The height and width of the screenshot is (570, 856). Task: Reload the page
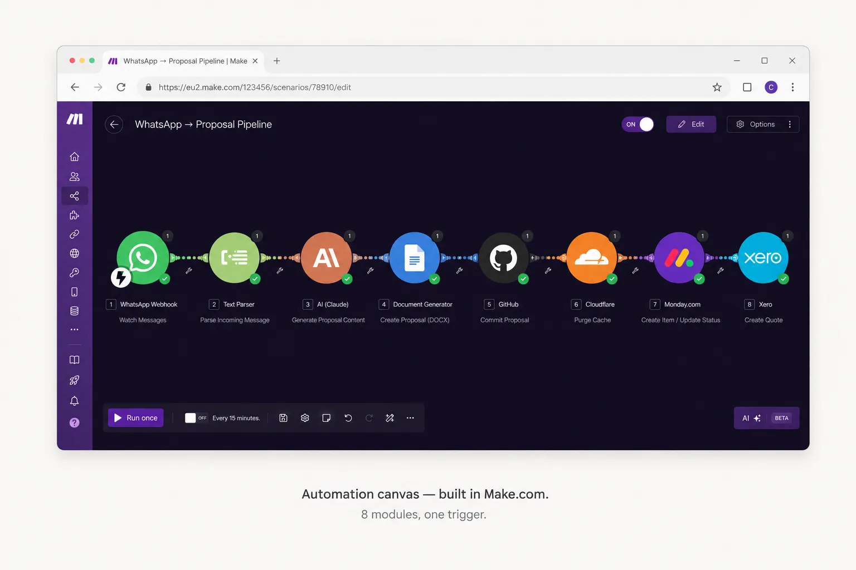point(121,87)
